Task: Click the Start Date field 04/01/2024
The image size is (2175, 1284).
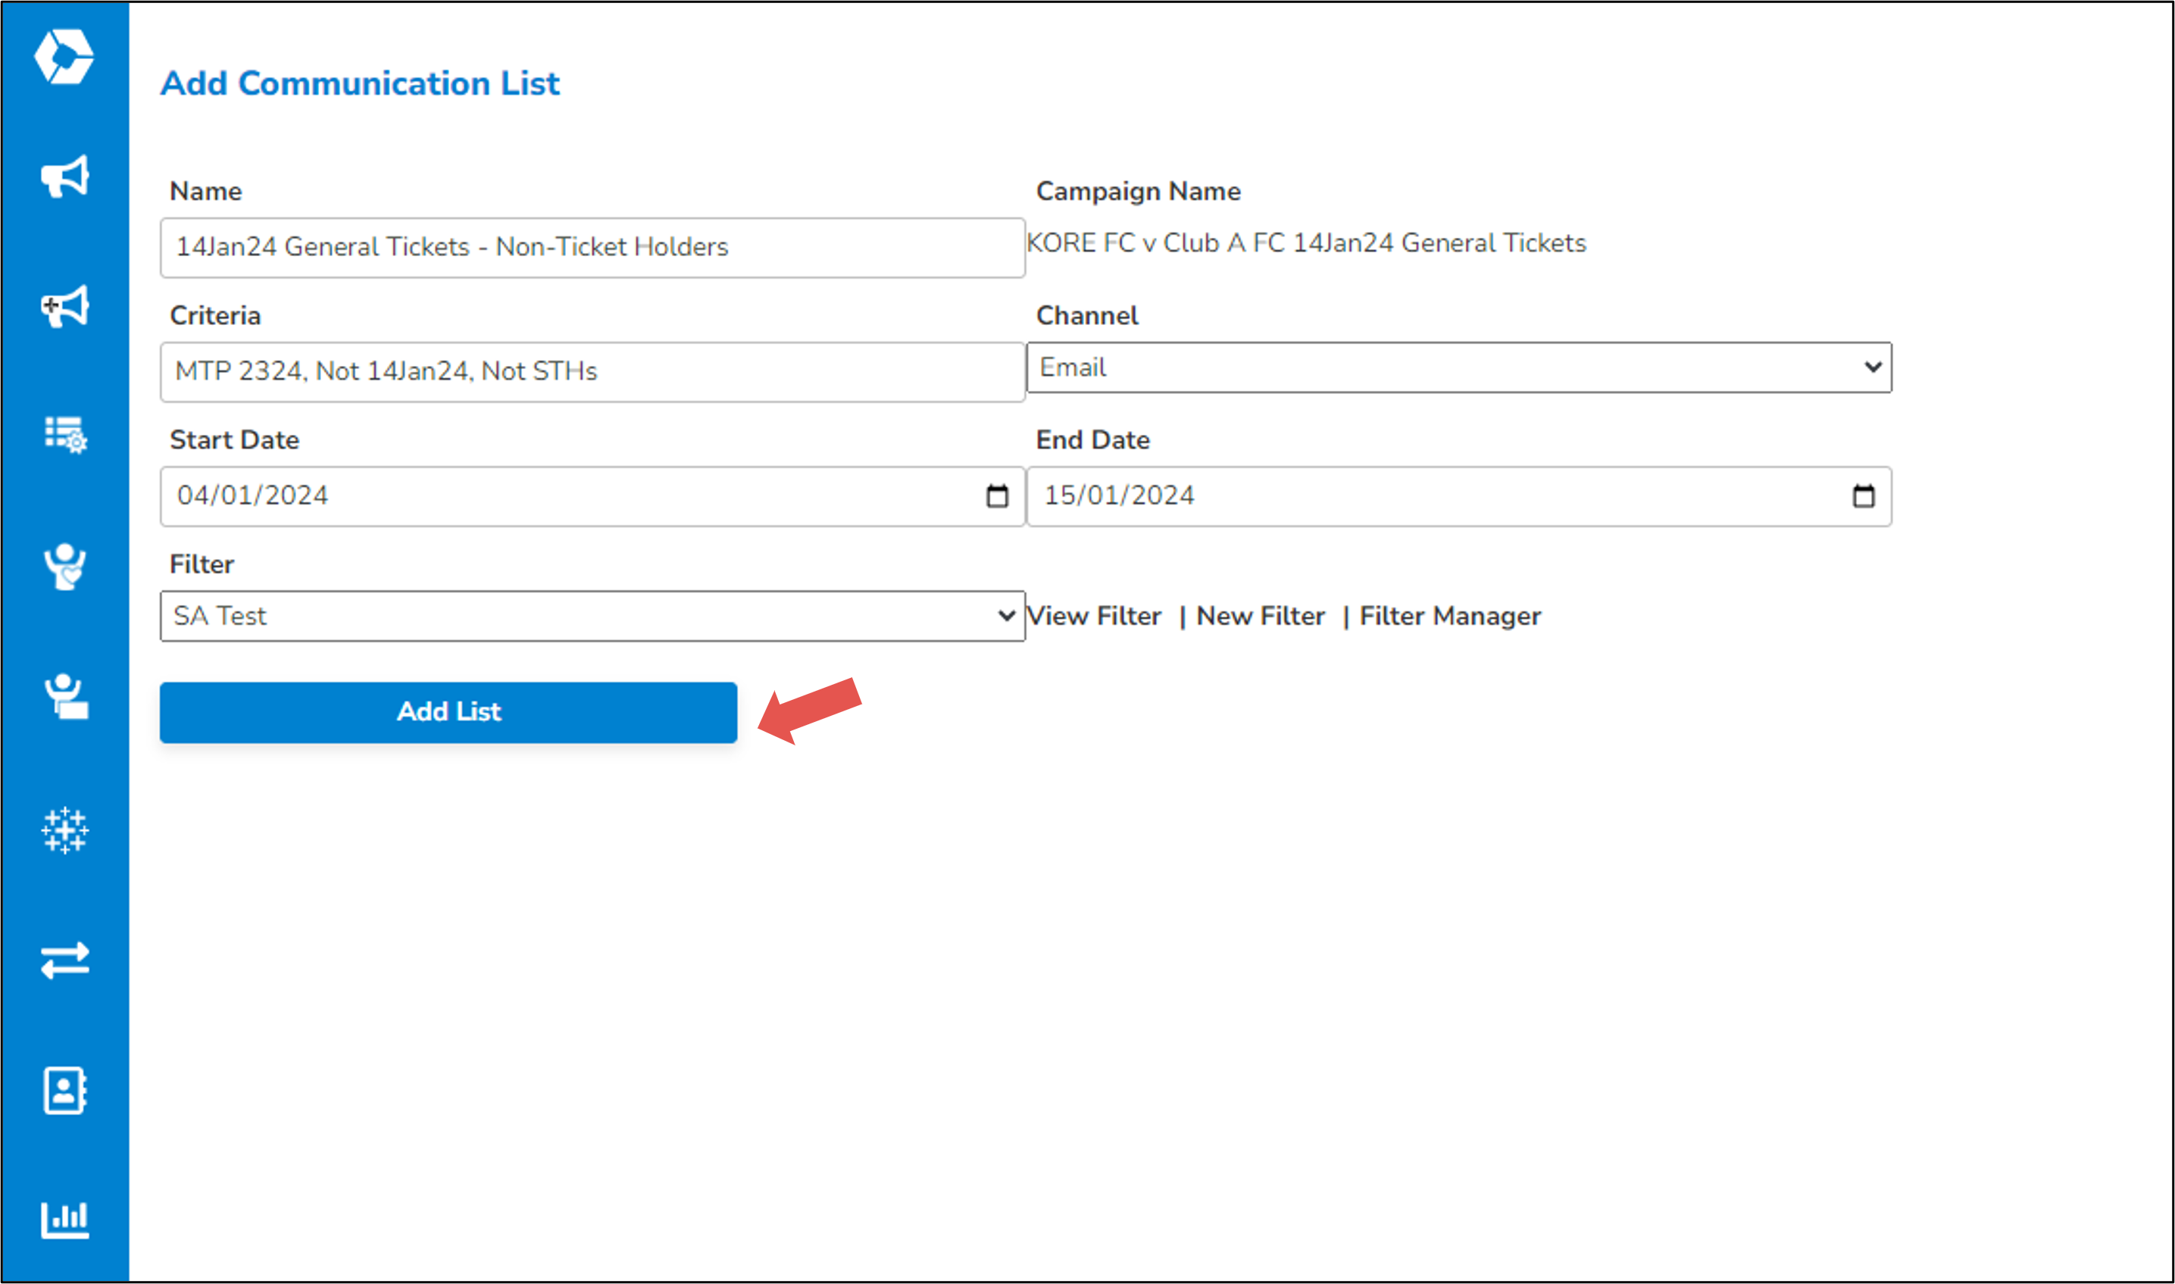Action: [x=592, y=497]
